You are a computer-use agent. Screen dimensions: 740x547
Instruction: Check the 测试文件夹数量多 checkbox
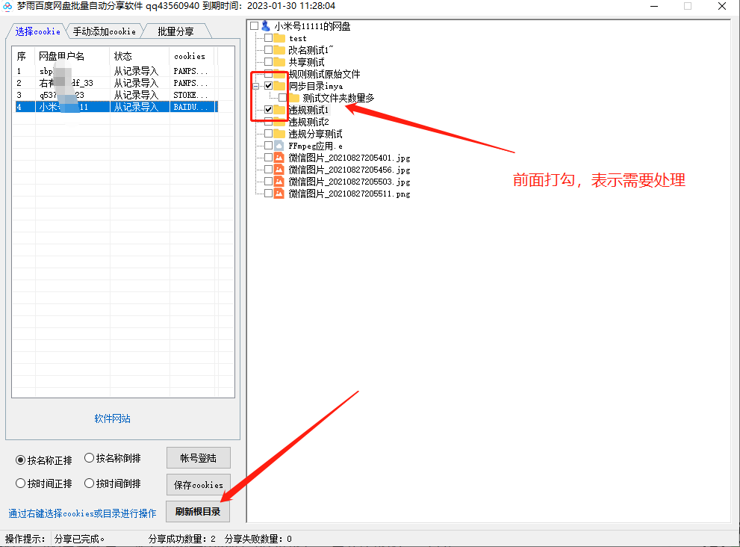click(282, 98)
